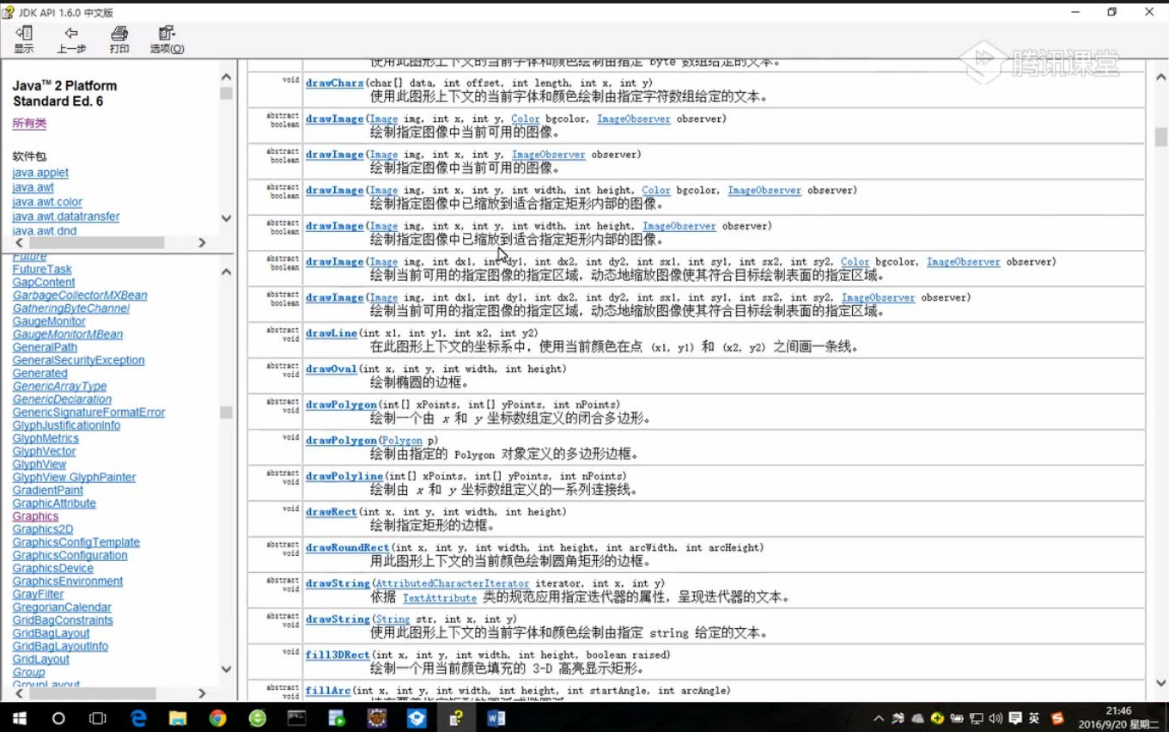Launch Microsoft Edge from the taskbar

[x=138, y=717]
